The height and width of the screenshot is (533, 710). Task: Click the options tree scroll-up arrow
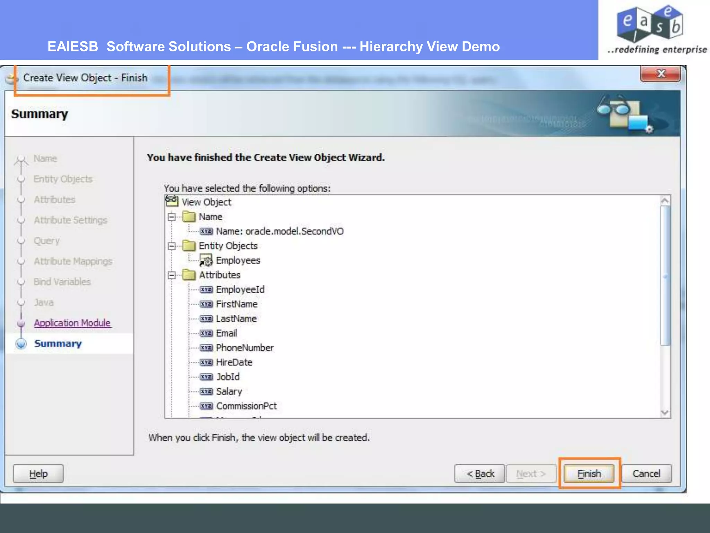click(x=665, y=201)
